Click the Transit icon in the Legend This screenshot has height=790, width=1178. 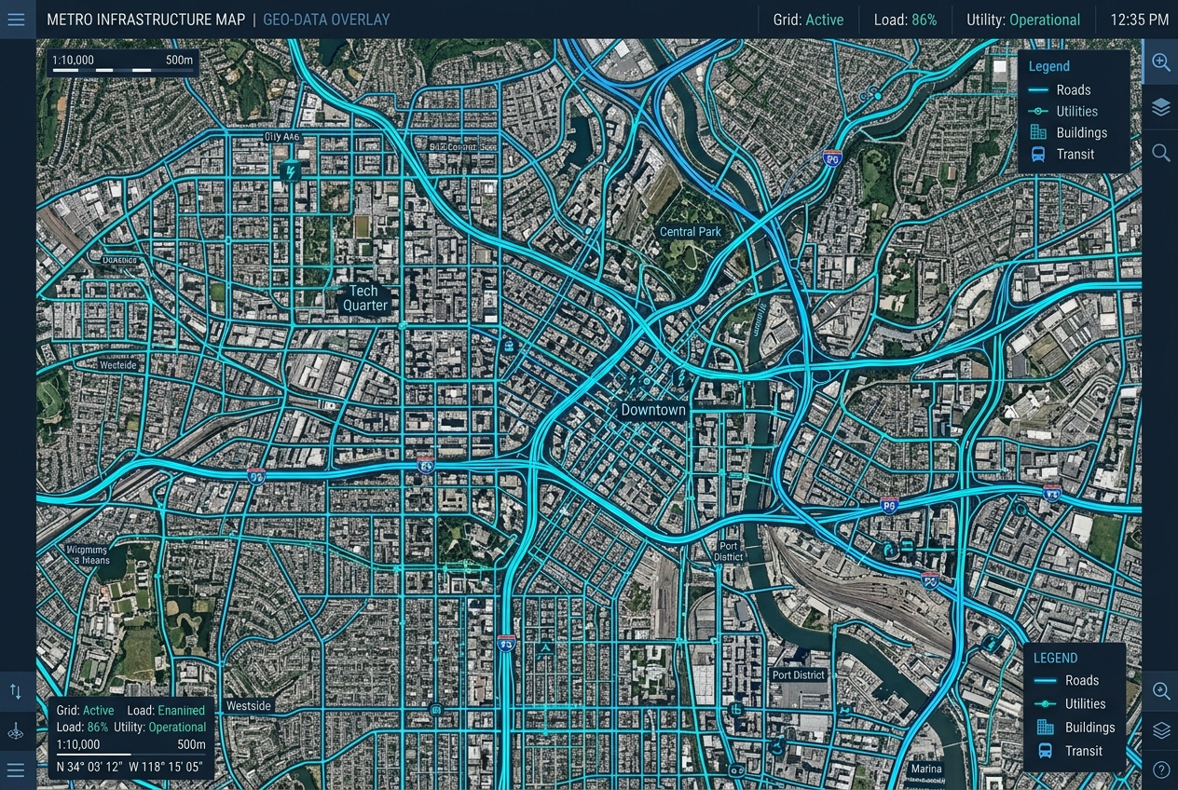coord(1037,154)
